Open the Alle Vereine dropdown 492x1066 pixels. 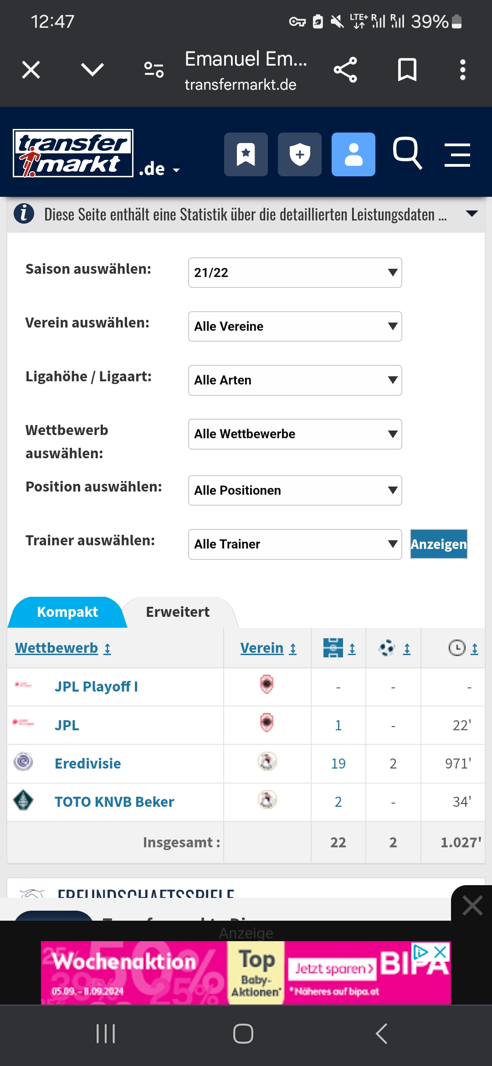pos(295,326)
